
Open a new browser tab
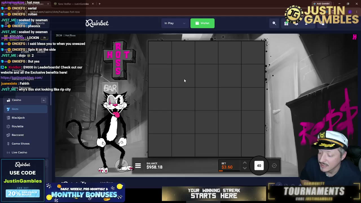tap(100, 4)
